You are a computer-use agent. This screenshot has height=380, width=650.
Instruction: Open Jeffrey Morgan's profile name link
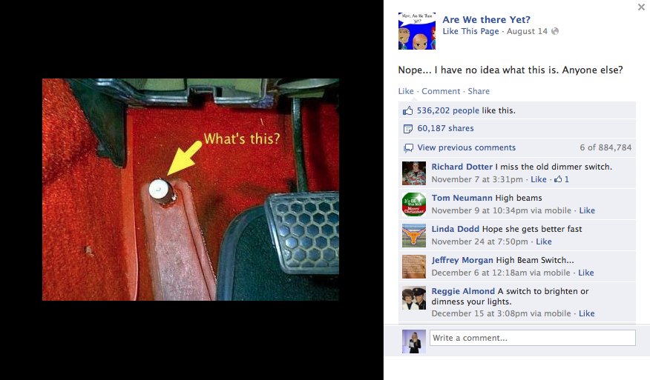tap(462, 260)
